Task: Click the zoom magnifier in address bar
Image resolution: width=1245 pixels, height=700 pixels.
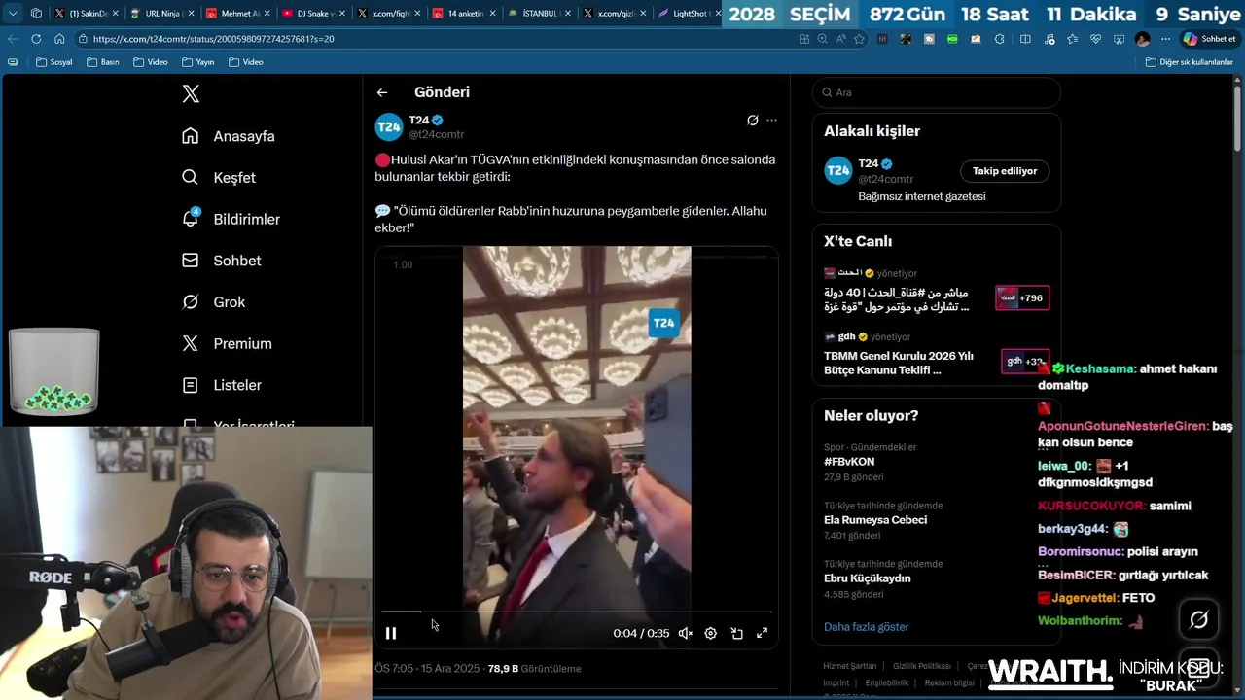Action: tap(823, 39)
